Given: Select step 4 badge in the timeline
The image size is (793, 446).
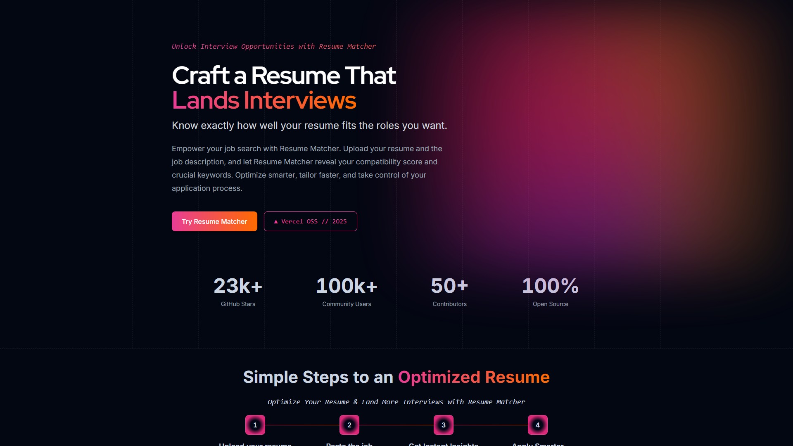Looking at the screenshot, I should tap(537, 425).
